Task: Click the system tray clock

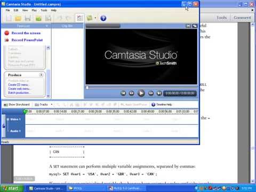Action: tap(246, 188)
